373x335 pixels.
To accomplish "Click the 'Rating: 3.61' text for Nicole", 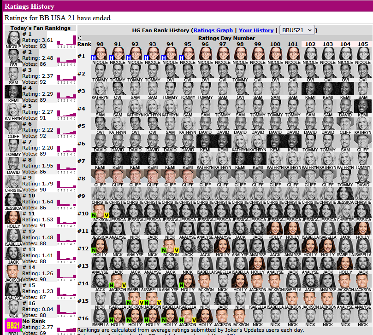I will [x=38, y=40].
